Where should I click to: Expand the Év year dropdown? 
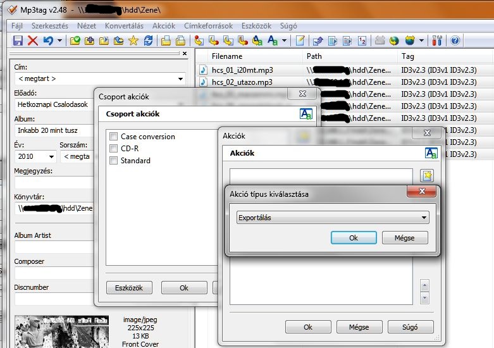click(x=51, y=156)
